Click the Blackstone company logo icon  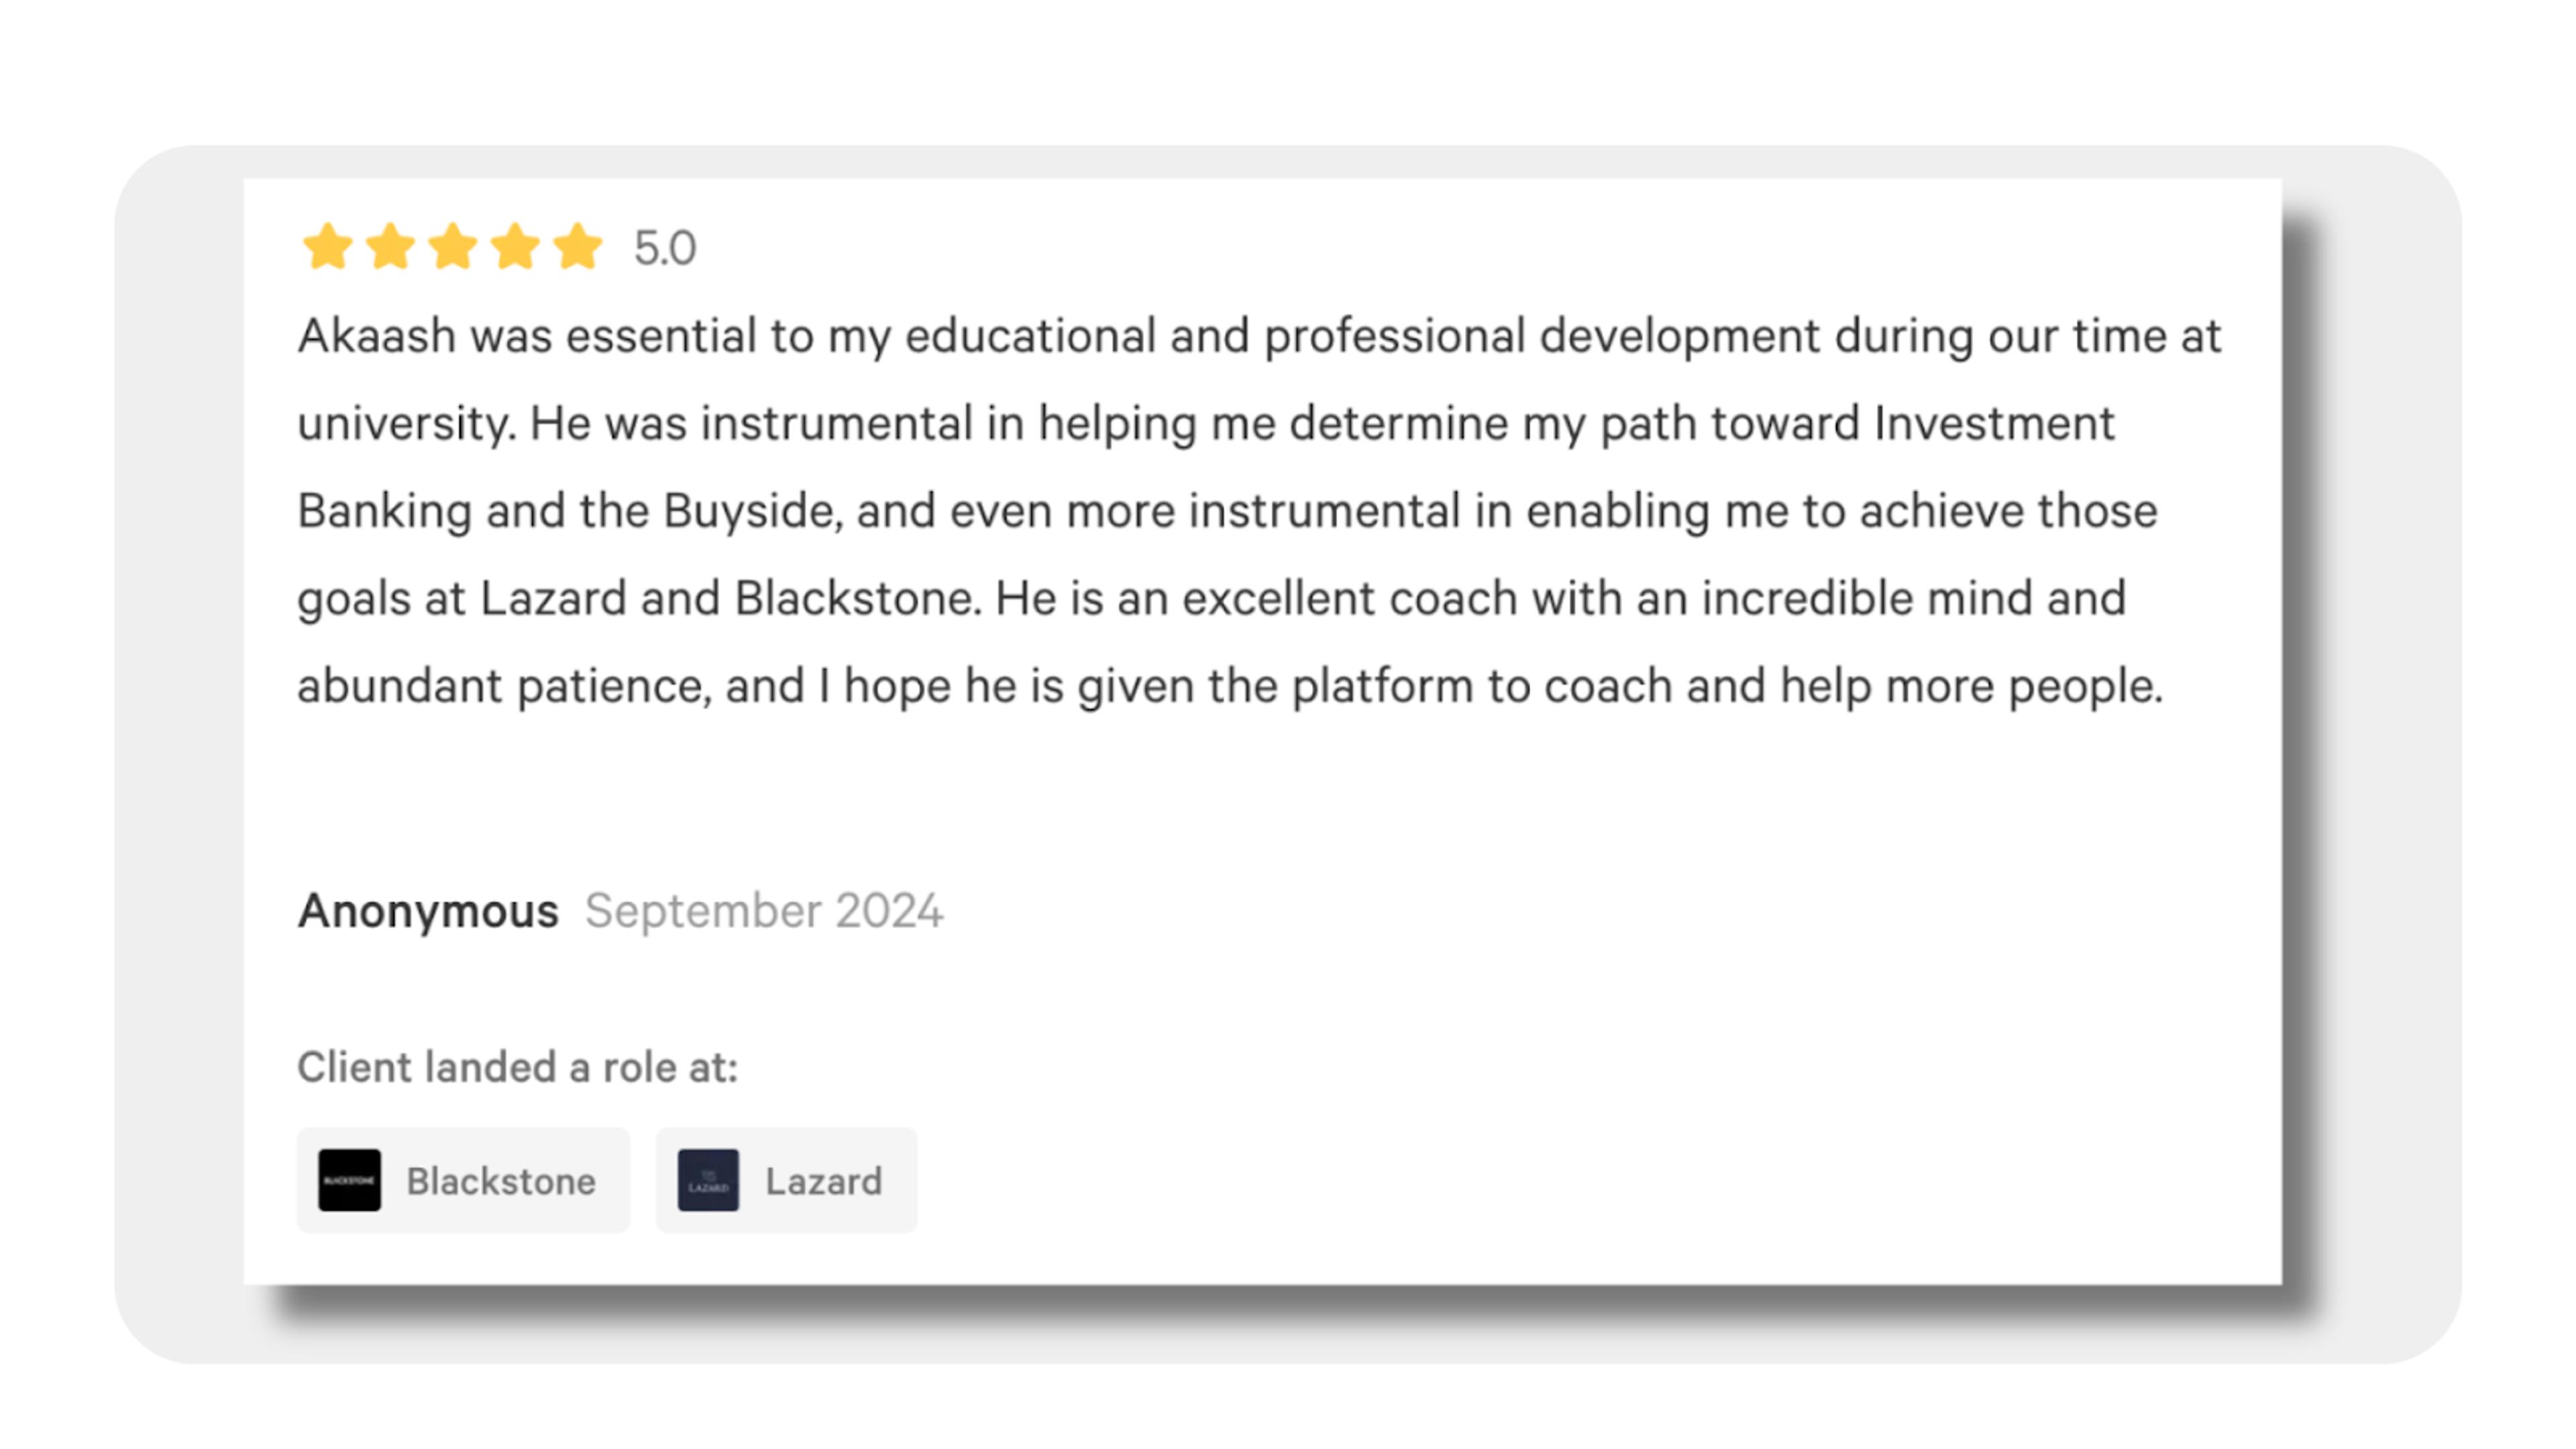[349, 1180]
